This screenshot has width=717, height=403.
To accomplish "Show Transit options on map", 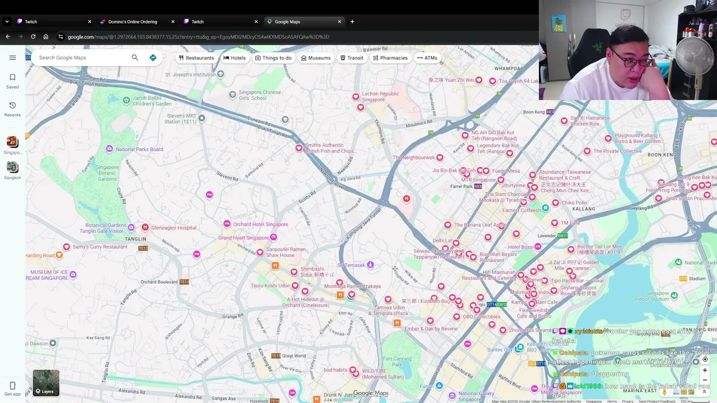I will tap(352, 58).
